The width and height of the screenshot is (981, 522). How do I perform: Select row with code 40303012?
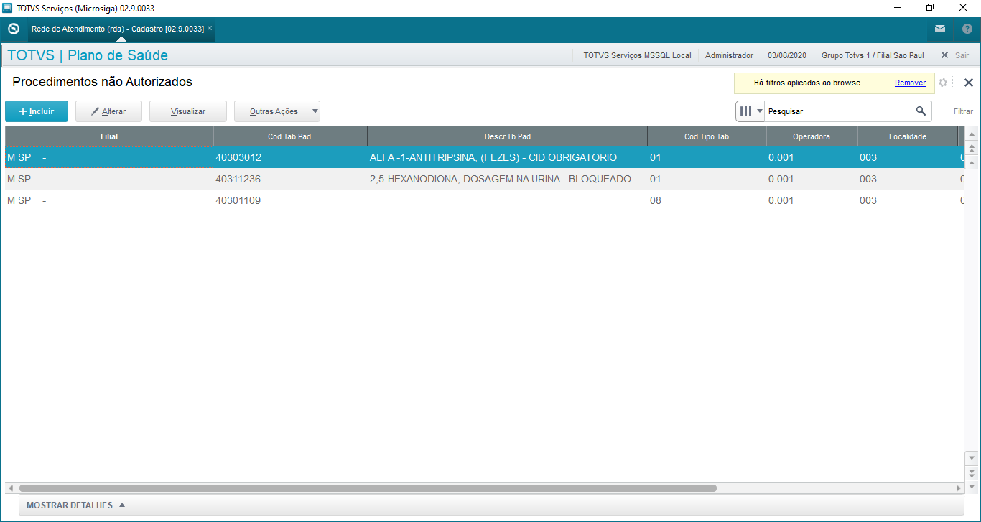(x=485, y=157)
